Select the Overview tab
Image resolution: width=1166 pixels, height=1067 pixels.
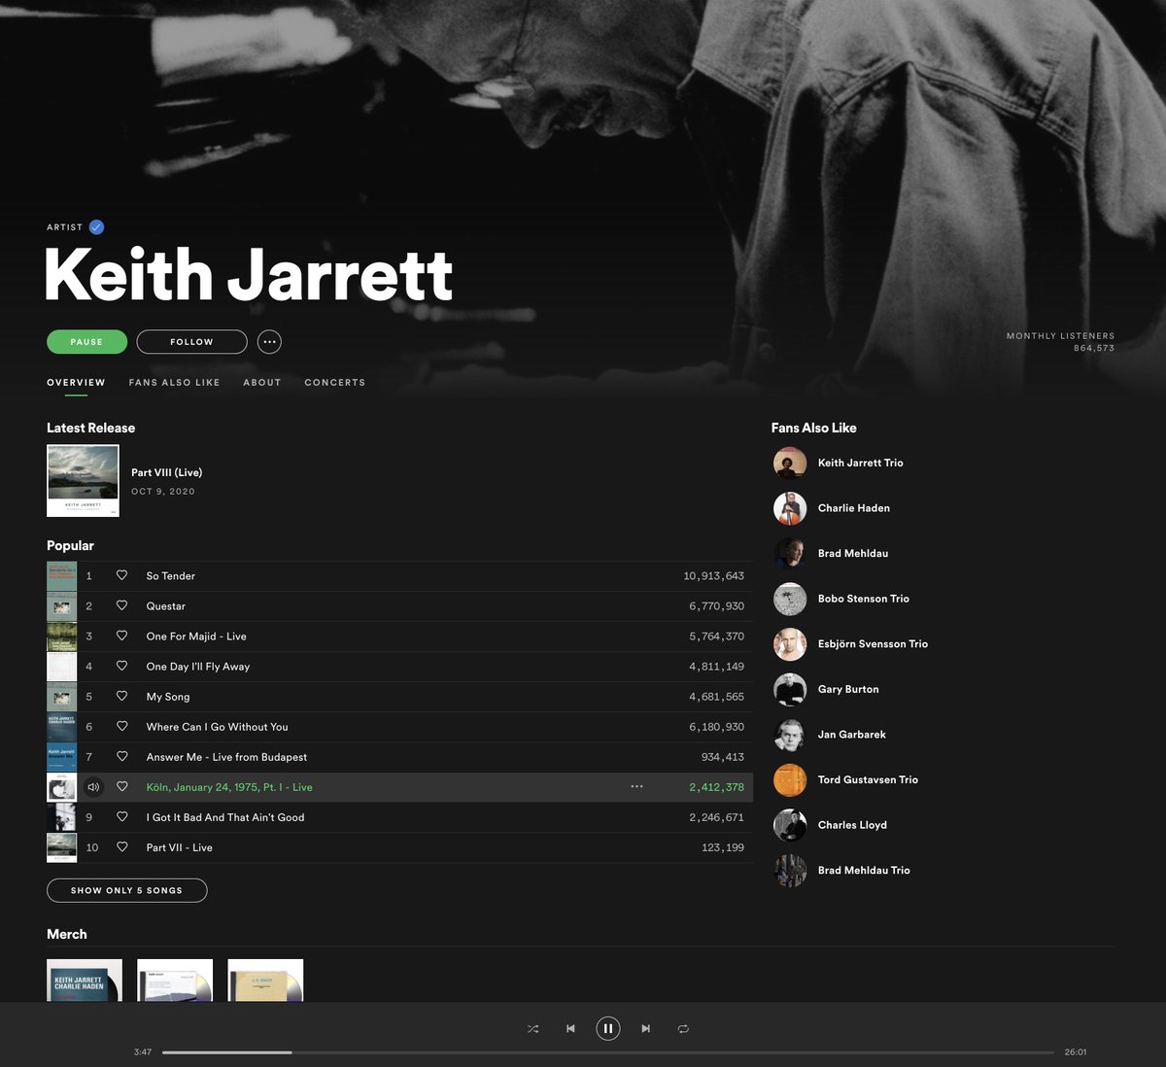pyautogui.click(x=76, y=383)
